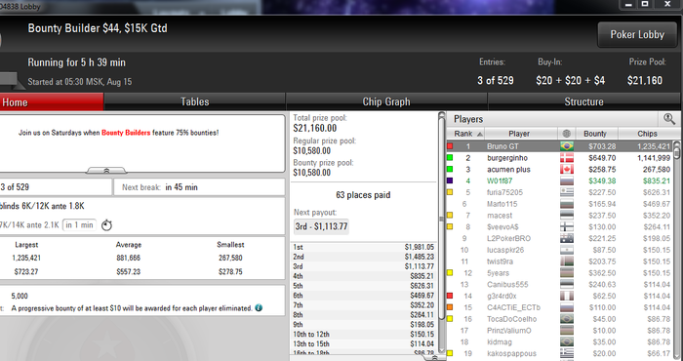Minimize the tournament lobby window
Image resolution: width=683 pixels, height=361 pixels.
point(628,4)
